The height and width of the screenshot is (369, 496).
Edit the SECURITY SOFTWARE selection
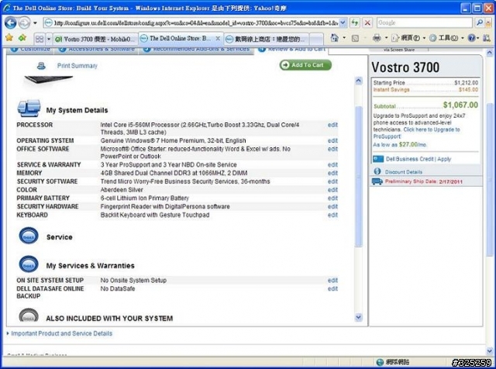[332, 181]
